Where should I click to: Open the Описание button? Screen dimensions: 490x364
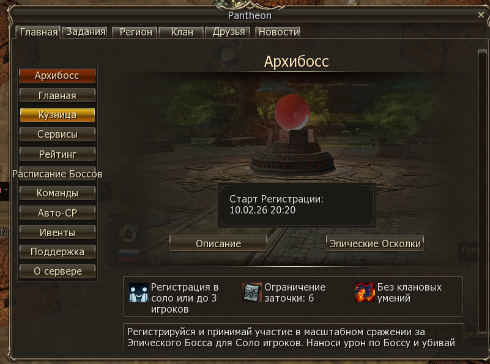[218, 243]
